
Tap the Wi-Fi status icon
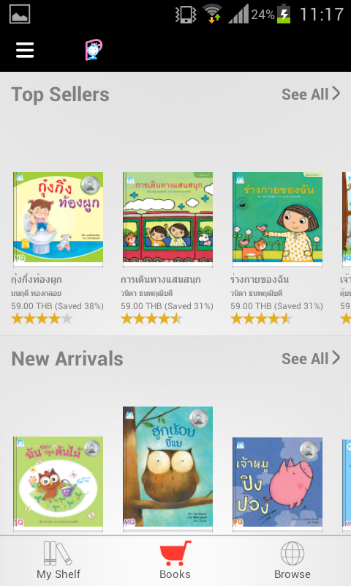(212, 14)
